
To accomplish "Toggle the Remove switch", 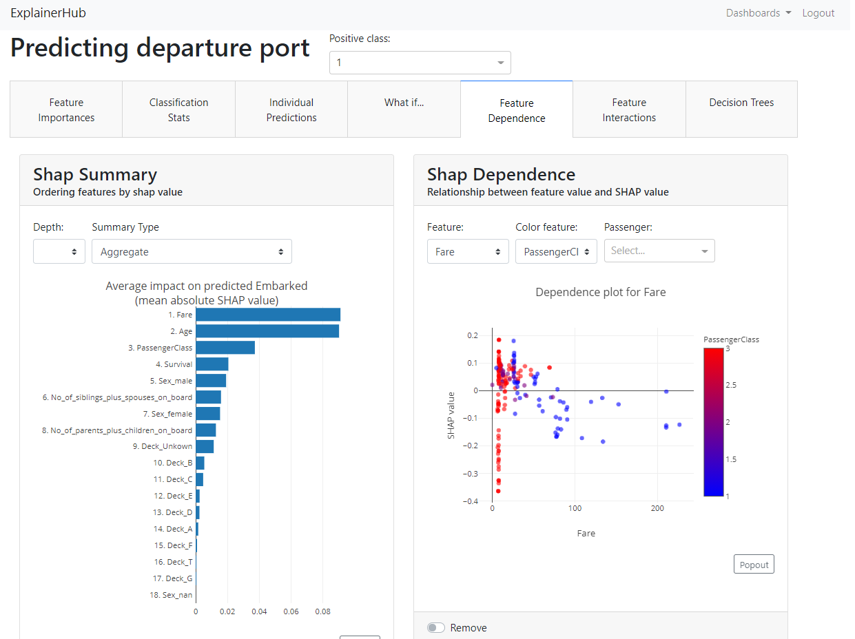I will pos(436,627).
